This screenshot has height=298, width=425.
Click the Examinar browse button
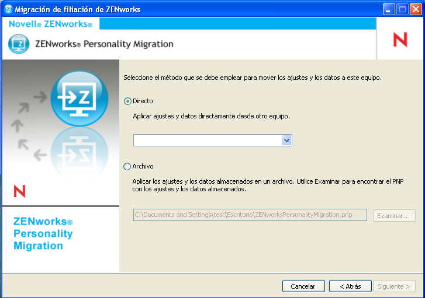[394, 216]
